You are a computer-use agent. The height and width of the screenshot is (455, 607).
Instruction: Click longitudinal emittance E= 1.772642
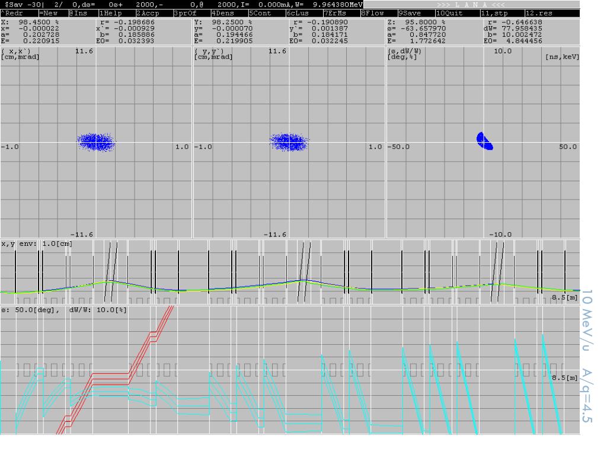(417, 41)
